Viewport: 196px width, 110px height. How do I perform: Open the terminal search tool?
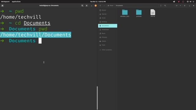pos(82,5)
